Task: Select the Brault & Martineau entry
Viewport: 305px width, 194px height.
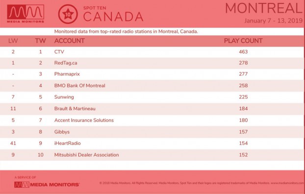Action: (x=75, y=108)
